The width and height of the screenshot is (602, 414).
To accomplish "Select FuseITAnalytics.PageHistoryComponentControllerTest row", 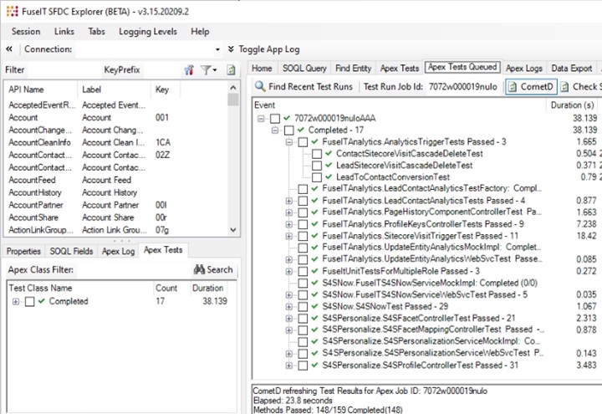I will pyautogui.click(x=431, y=212).
